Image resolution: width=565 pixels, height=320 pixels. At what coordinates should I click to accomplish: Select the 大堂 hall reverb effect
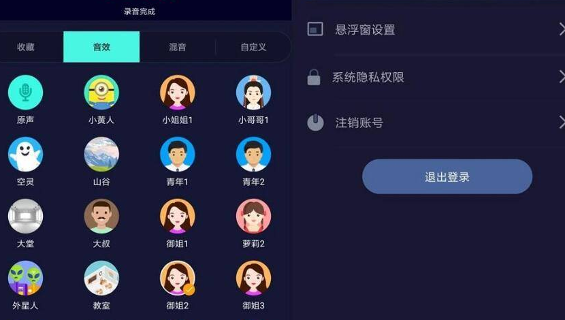pos(25,217)
